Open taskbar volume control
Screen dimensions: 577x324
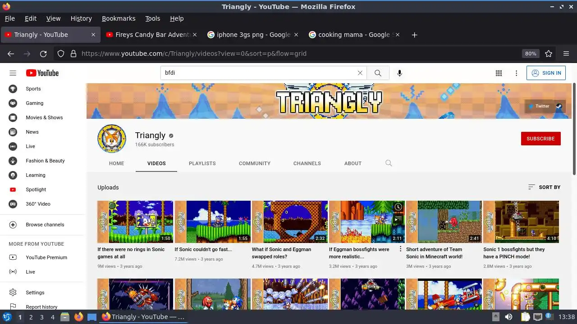pos(508,317)
